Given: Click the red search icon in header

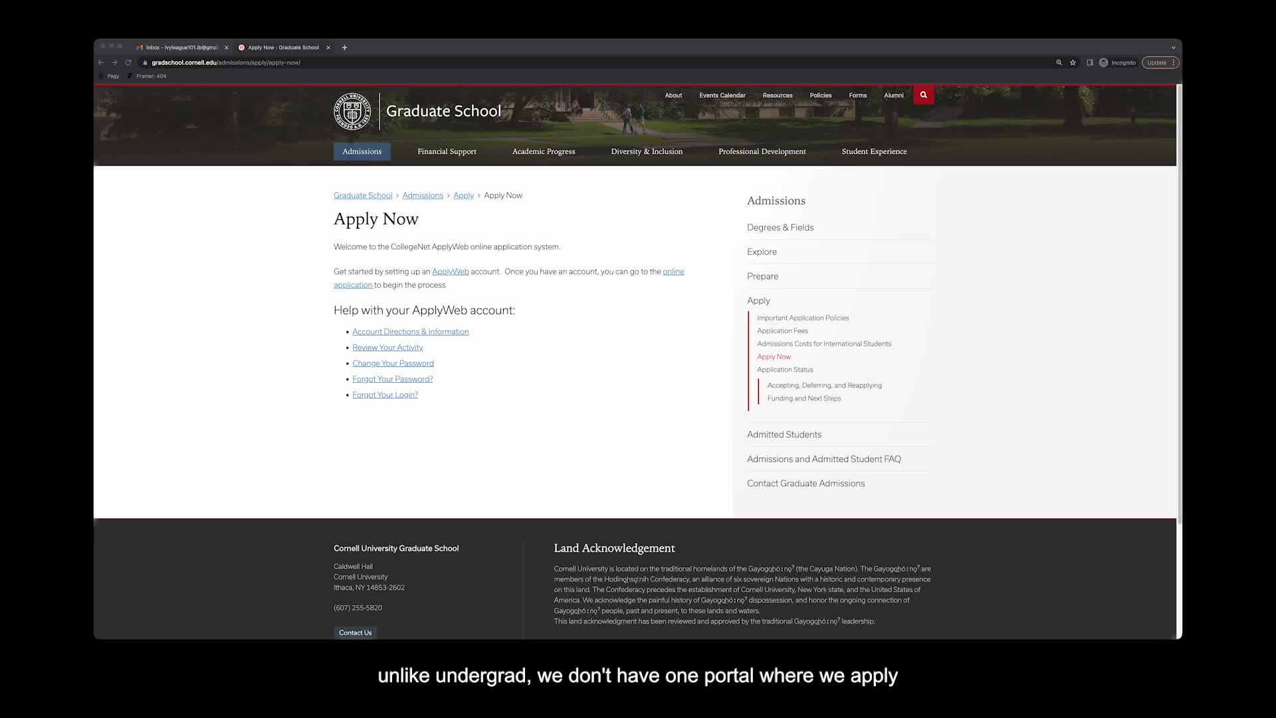Looking at the screenshot, I should click(x=923, y=95).
